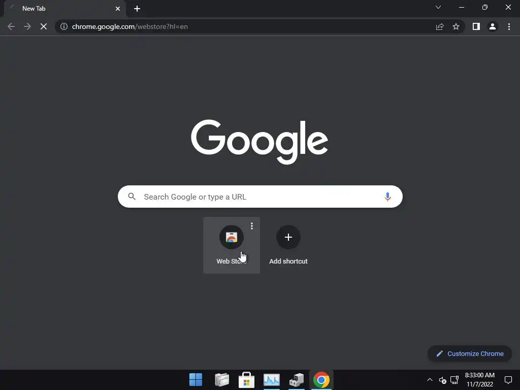Open the notification center icon

(508, 380)
